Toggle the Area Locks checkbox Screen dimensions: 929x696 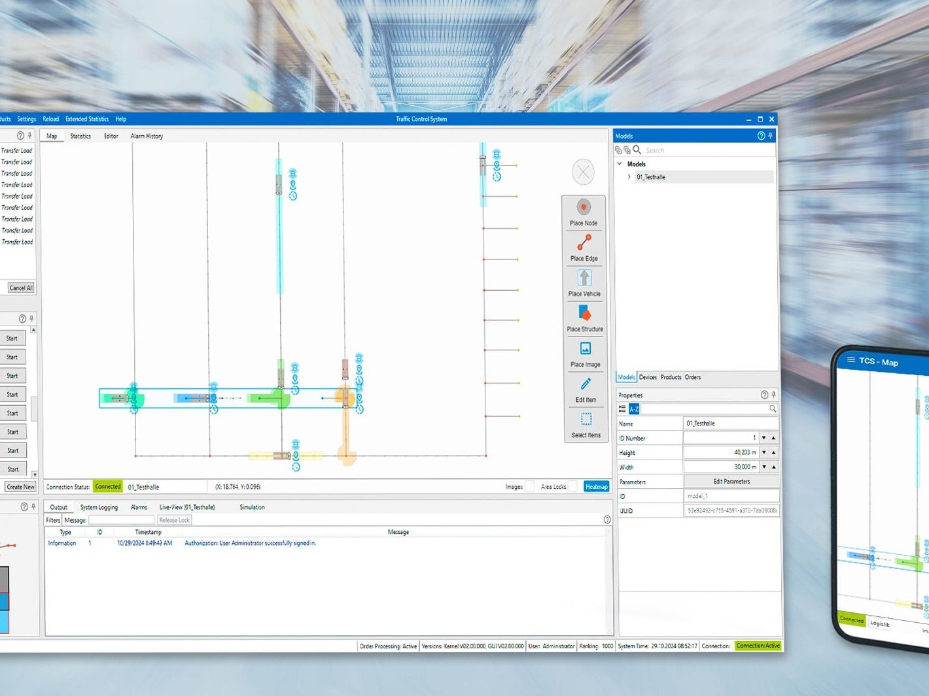click(573, 486)
